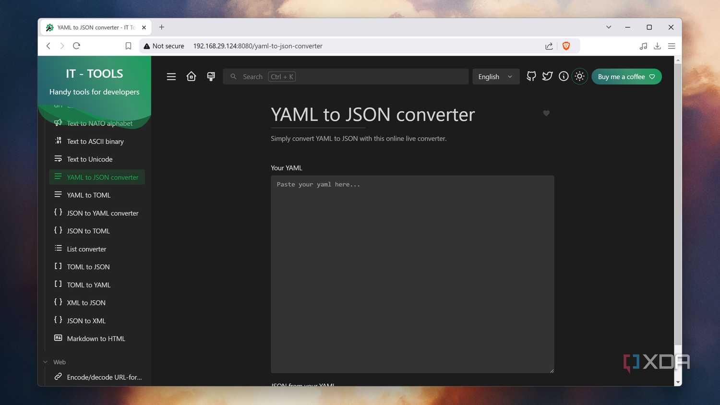Open JSON to TOML tool
Viewport: 720px width, 405px height.
(97, 231)
